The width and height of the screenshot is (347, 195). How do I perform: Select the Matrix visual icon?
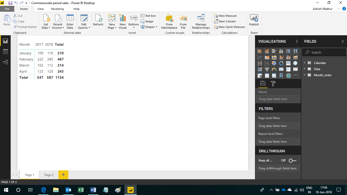(x=274, y=75)
